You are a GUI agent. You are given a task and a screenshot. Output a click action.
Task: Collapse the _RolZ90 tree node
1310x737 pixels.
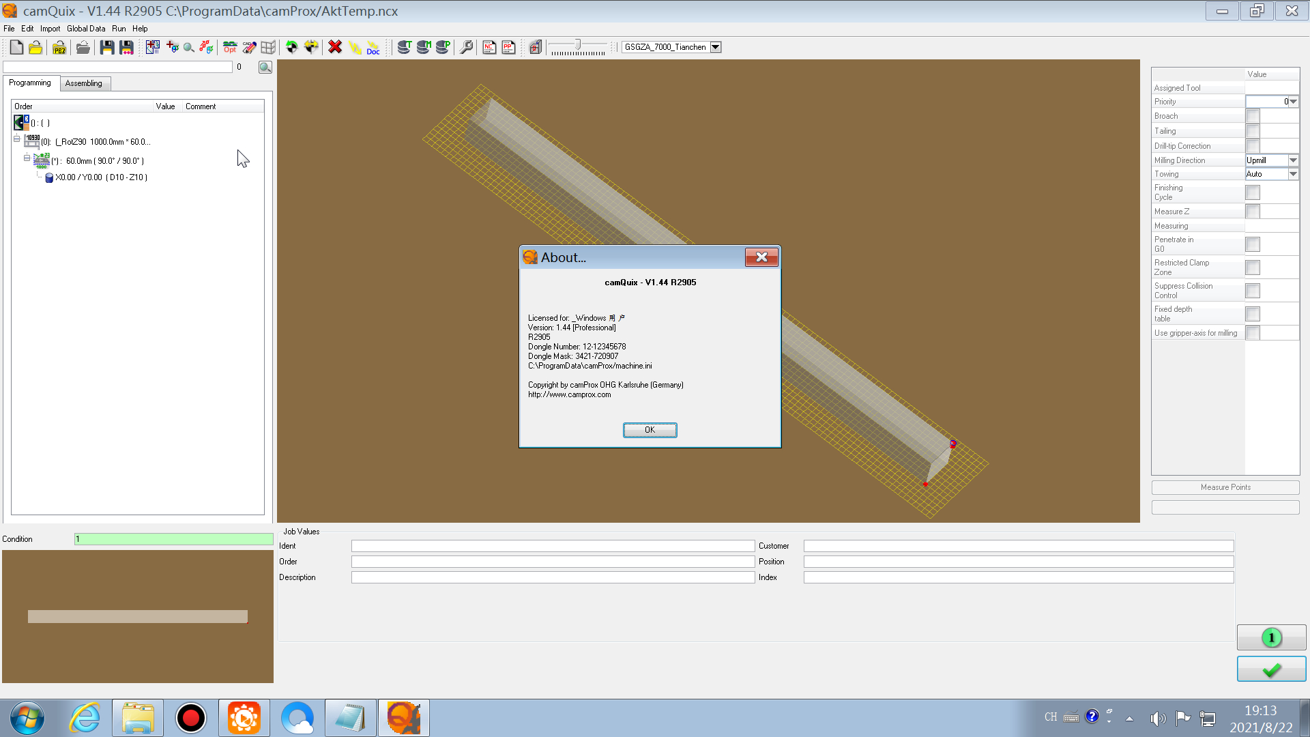(x=17, y=139)
